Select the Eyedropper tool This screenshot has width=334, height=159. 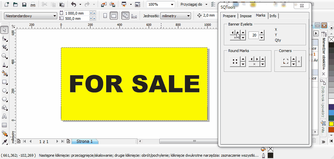(x=4, y=142)
